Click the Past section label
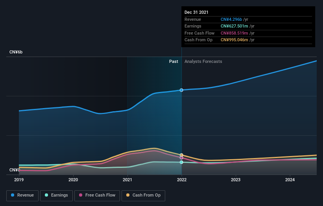323x206 pixels. (173, 62)
